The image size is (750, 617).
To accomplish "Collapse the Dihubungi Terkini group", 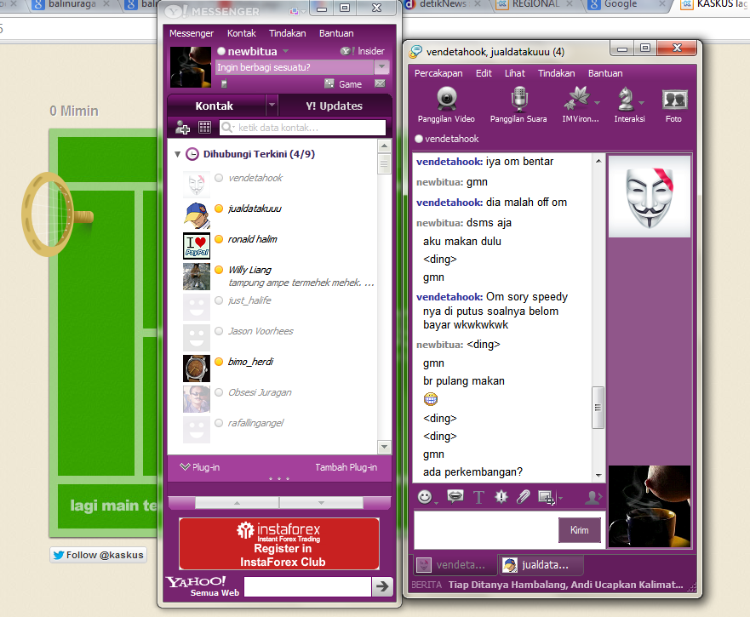I will tap(177, 154).
